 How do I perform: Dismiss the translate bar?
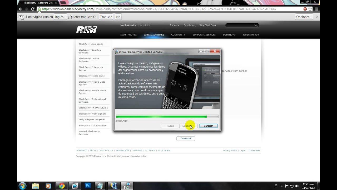pyautogui.click(x=317, y=17)
